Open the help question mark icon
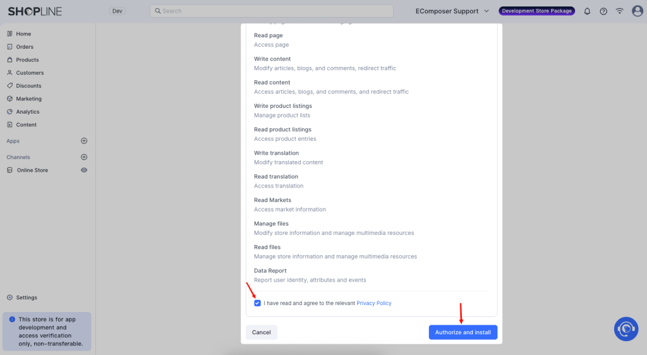 pos(603,11)
